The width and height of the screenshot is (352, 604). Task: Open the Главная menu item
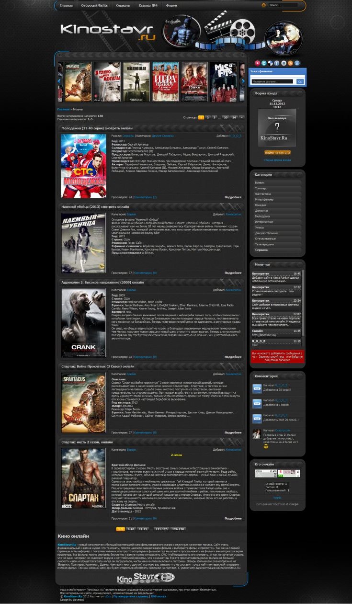(66, 6)
